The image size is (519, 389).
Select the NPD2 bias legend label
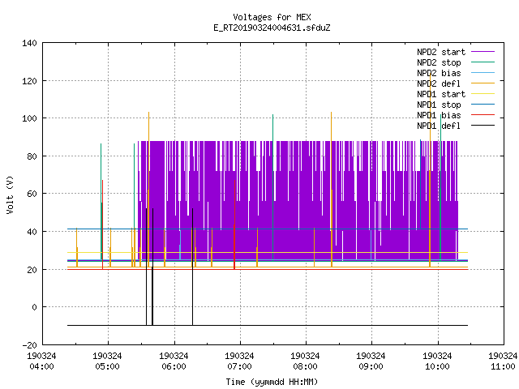(x=439, y=73)
